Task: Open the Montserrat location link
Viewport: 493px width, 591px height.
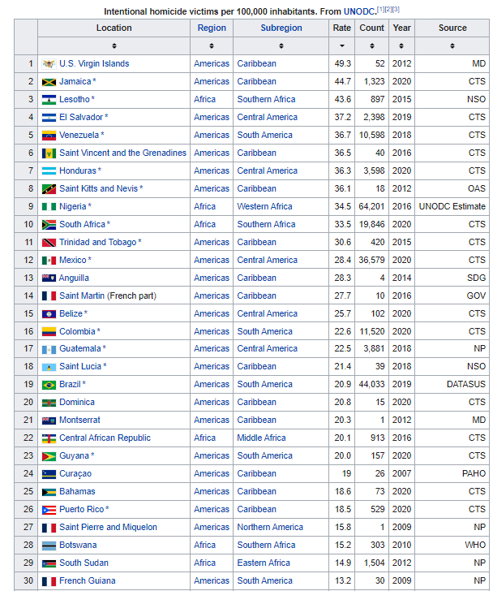Action: pyautogui.click(x=79, y=420)
